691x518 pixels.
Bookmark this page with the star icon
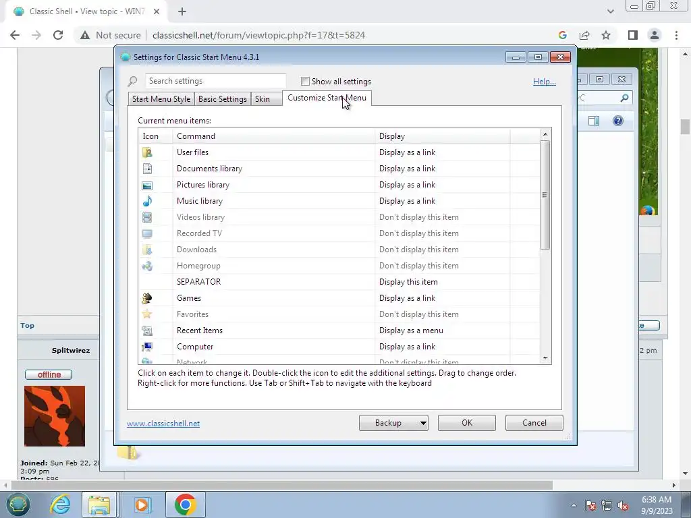click(x=606, y=35)
